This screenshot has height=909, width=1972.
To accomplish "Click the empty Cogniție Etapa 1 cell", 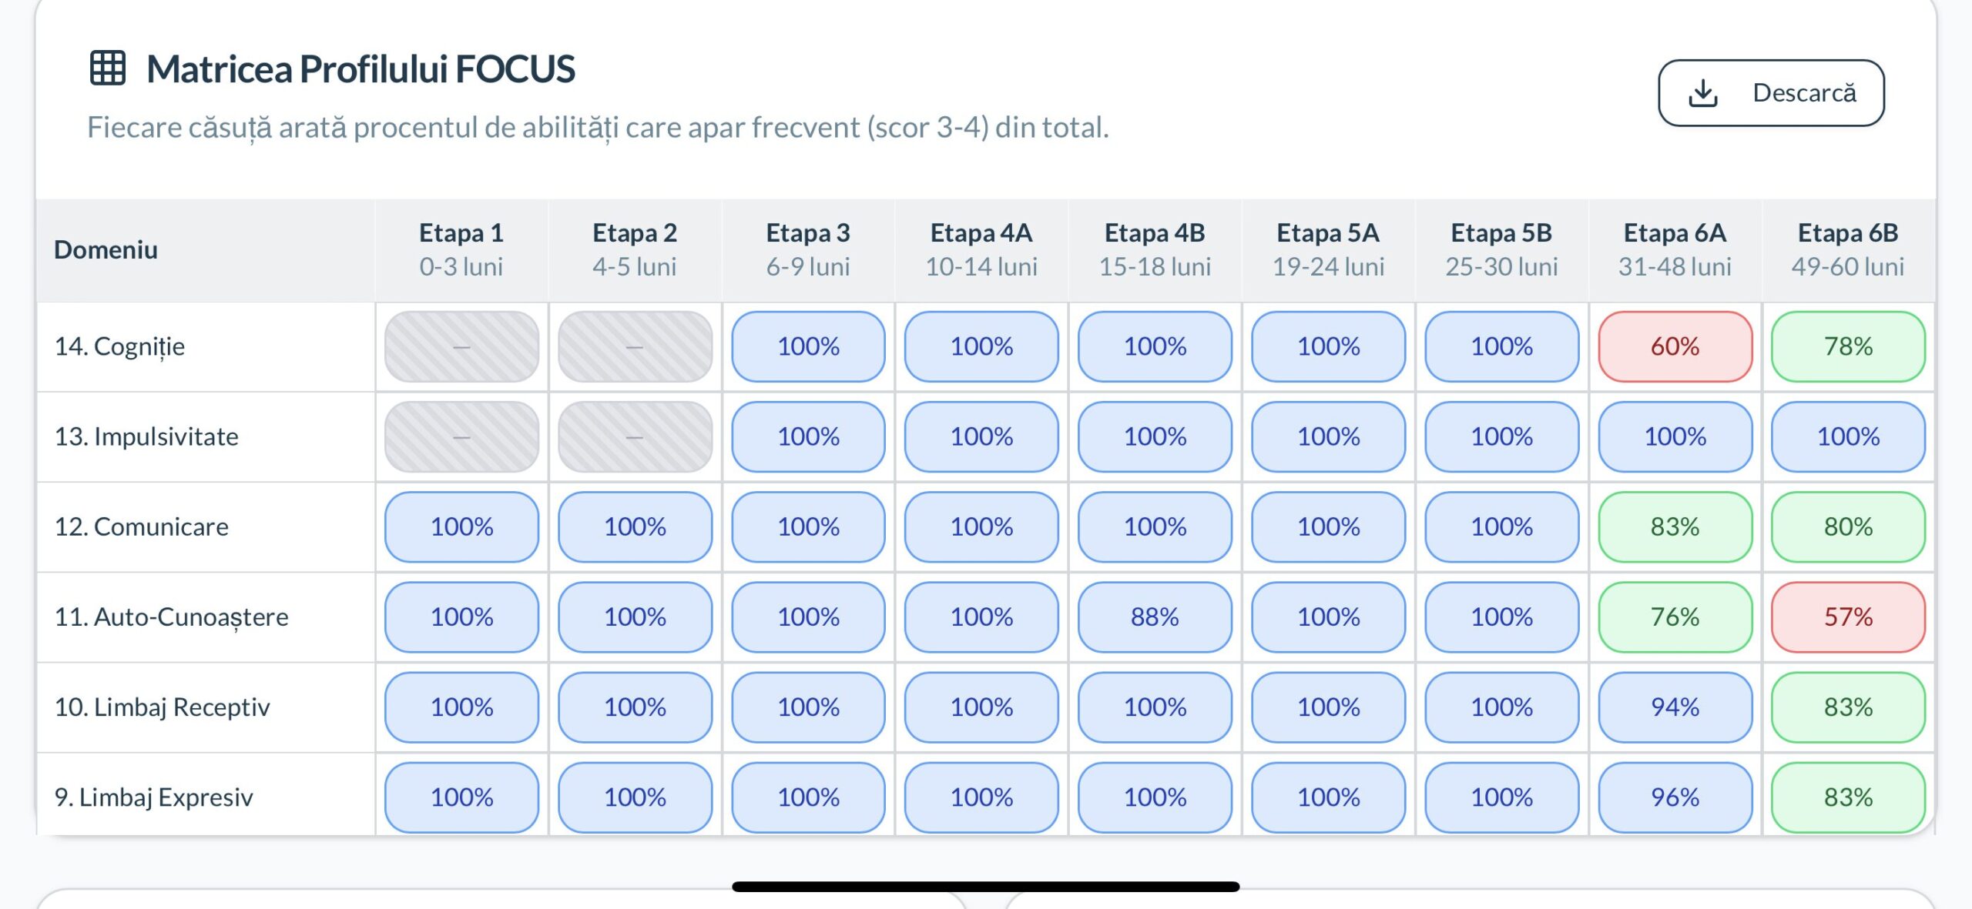I will (x=461, y=346).
